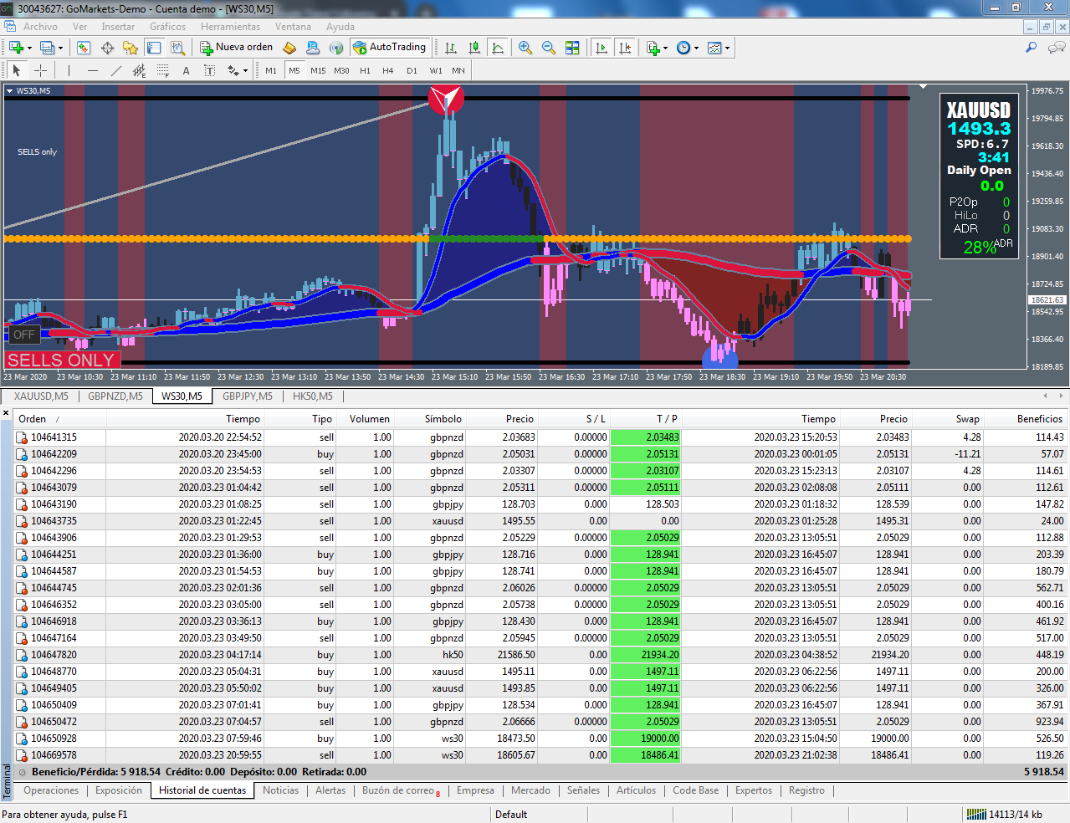Expand the templates dropdown arrow
Image resolution: width=1070 pixels, height=823 pixels.
coord(727,48)
